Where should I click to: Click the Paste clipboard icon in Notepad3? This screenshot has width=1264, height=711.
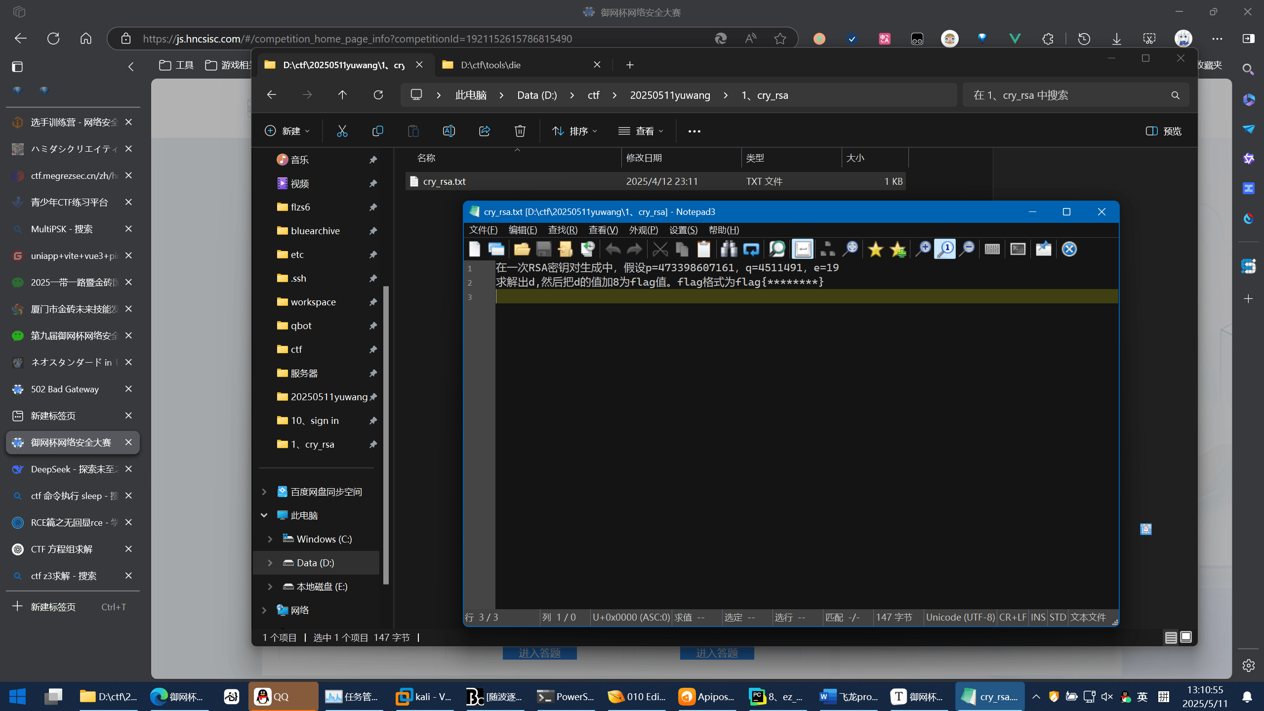[703, 249]
